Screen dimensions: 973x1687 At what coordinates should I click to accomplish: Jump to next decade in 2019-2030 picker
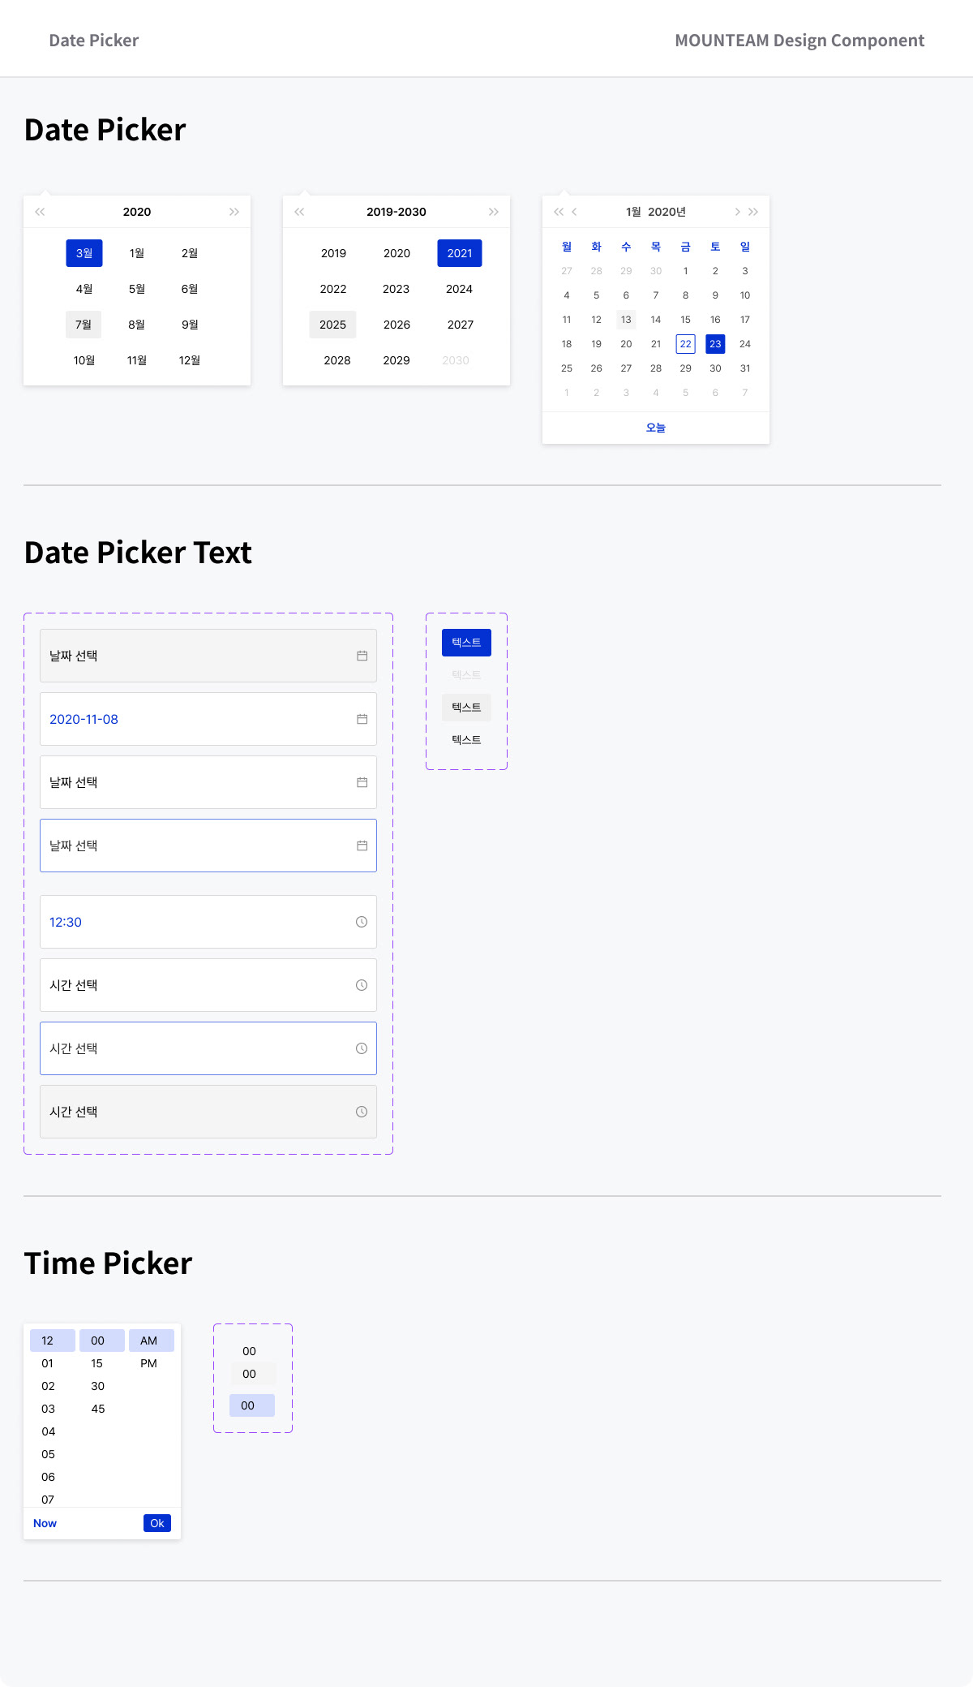pyautogui.click(x=494, y=212)
